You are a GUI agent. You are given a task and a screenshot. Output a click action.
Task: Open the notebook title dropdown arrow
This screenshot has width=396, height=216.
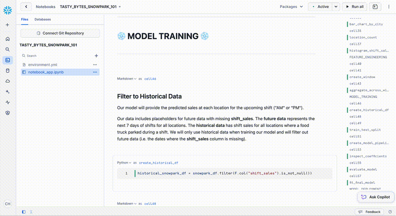pos(120,7)
